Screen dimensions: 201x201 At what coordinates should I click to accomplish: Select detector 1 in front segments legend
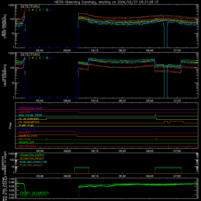[22, 10]
